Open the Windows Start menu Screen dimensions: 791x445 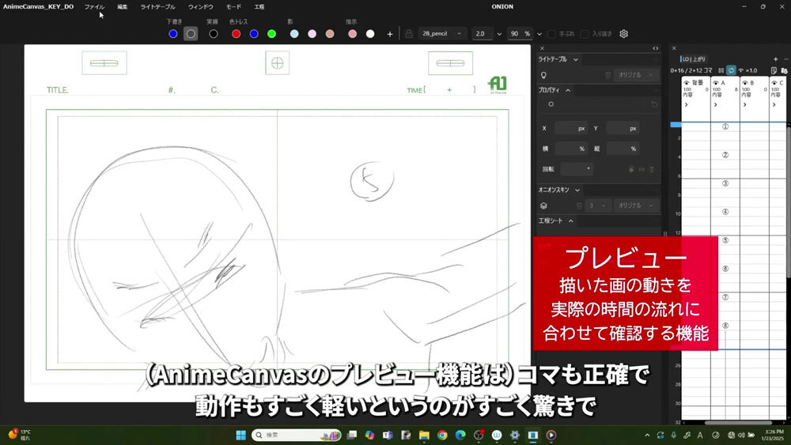coord(240,435)
